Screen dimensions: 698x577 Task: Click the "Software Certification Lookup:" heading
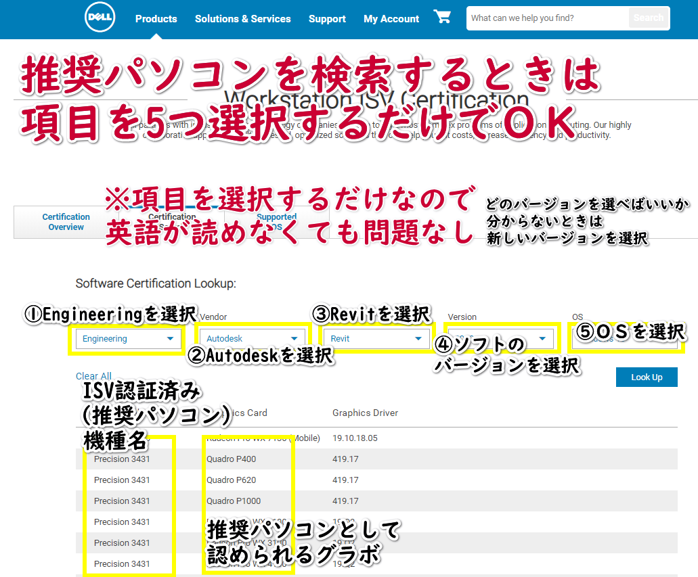156,283
